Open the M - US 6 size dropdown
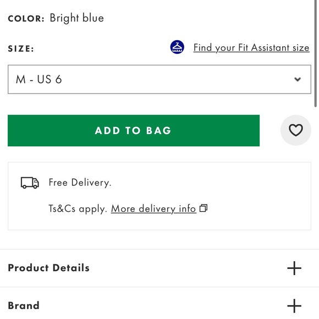This screenshot has width=319, height=319. (159, 79)
